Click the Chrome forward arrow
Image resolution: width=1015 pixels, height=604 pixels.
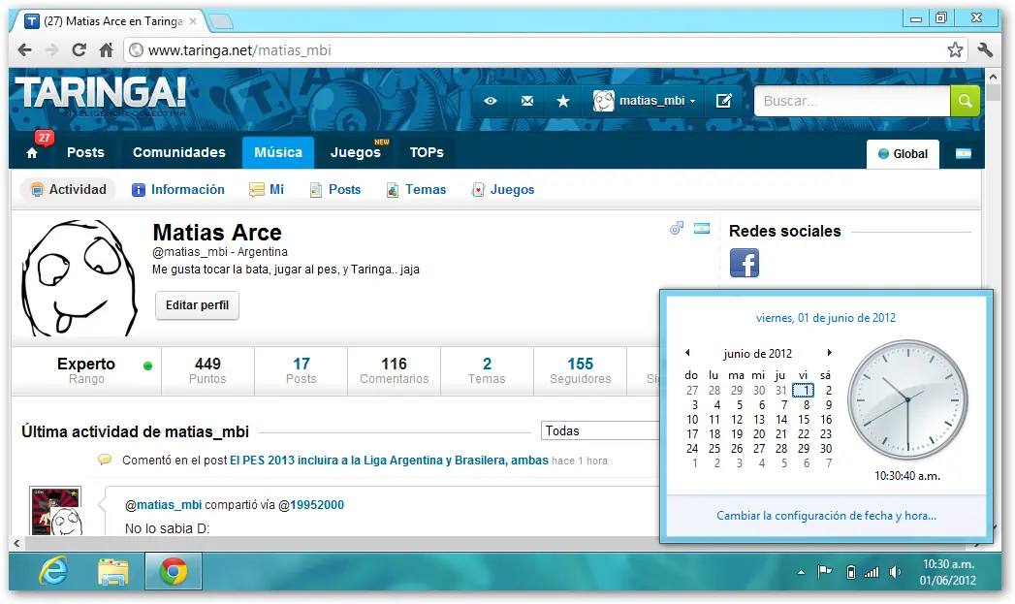(x=51, y=49)
